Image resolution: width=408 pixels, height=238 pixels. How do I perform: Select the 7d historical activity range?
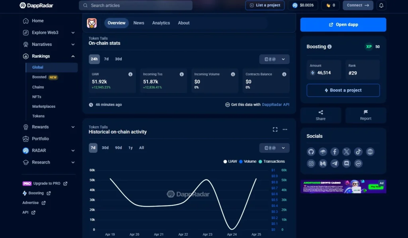93,148
